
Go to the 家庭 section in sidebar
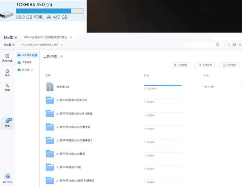coord(7,72)
